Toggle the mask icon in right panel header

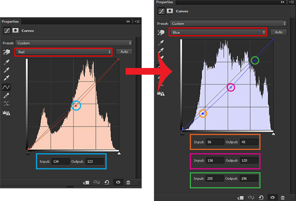[x=170, y=11]
